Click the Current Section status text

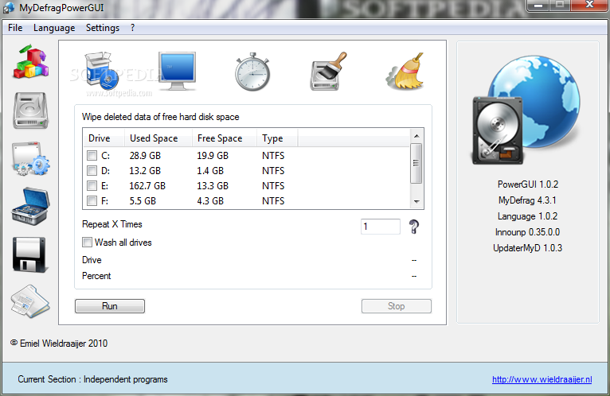(92, 379)
